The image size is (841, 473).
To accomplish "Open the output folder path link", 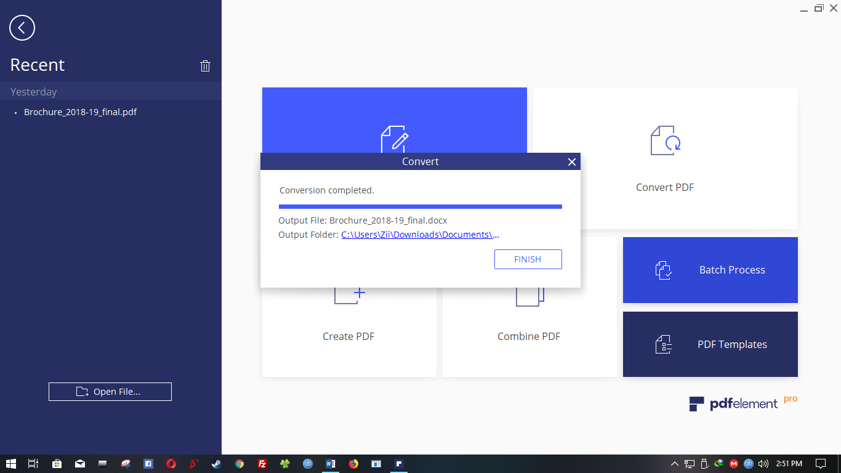I will coord(420,235).
